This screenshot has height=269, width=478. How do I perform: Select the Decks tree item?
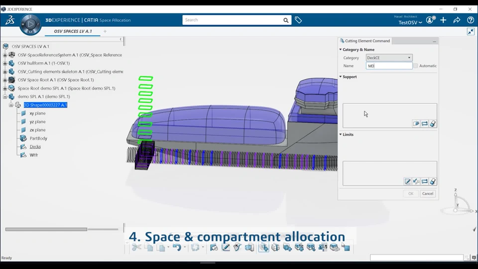pos(35,146)
